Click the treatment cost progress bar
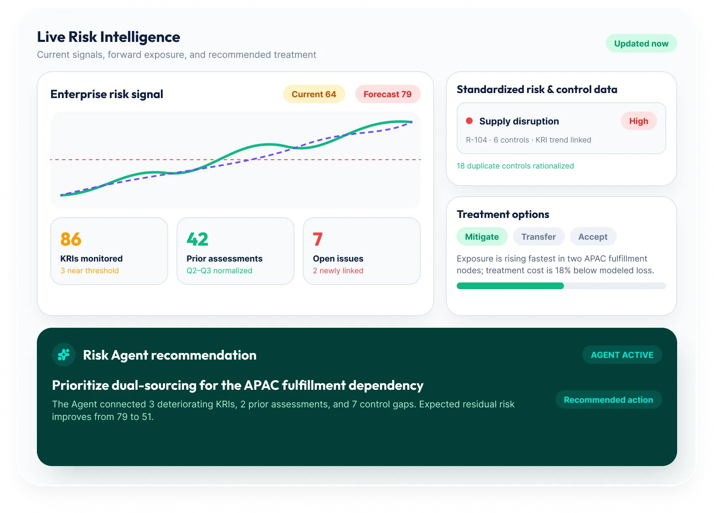 click(561, 286)
